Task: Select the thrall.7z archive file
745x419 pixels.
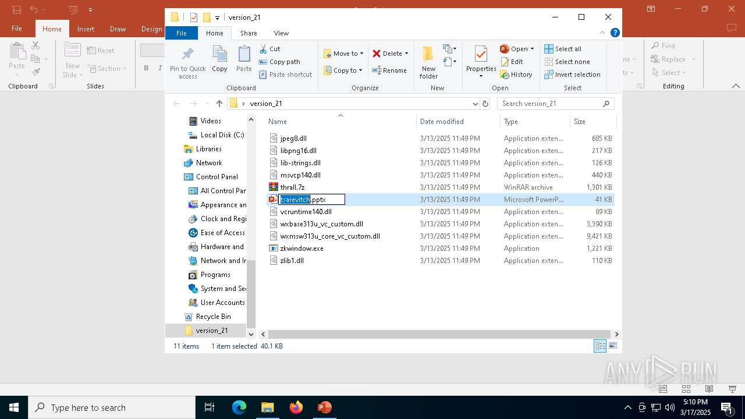Action: pos(292,187)
